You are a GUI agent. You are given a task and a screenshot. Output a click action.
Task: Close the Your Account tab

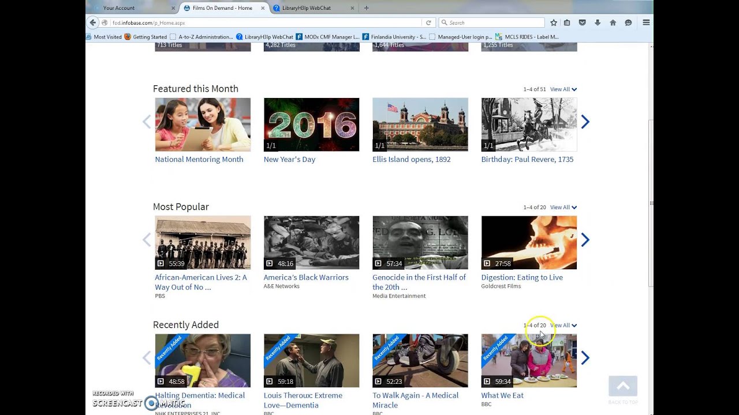173,8
